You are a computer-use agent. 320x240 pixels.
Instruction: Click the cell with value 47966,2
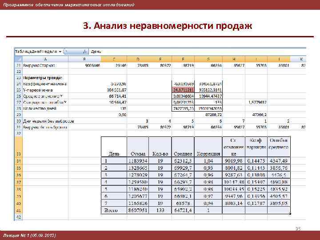[x=256, y=115]
